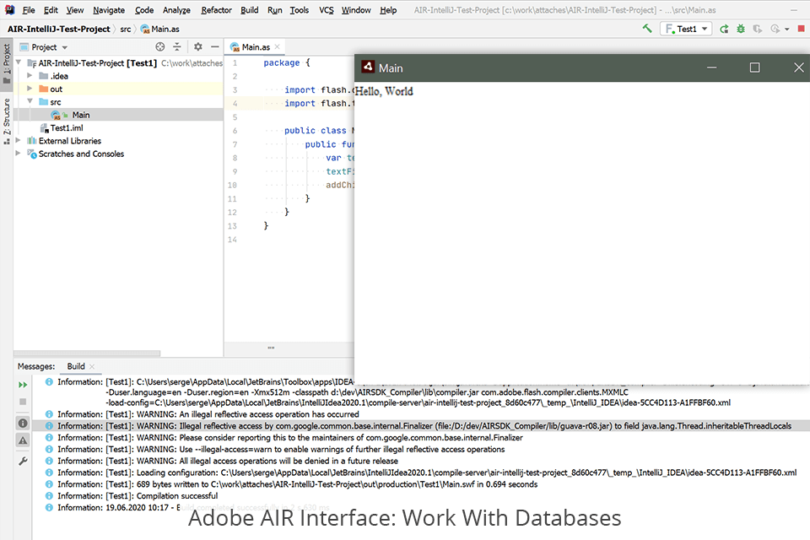
Task: Open the Analyze menu
Action: point(176,10)
